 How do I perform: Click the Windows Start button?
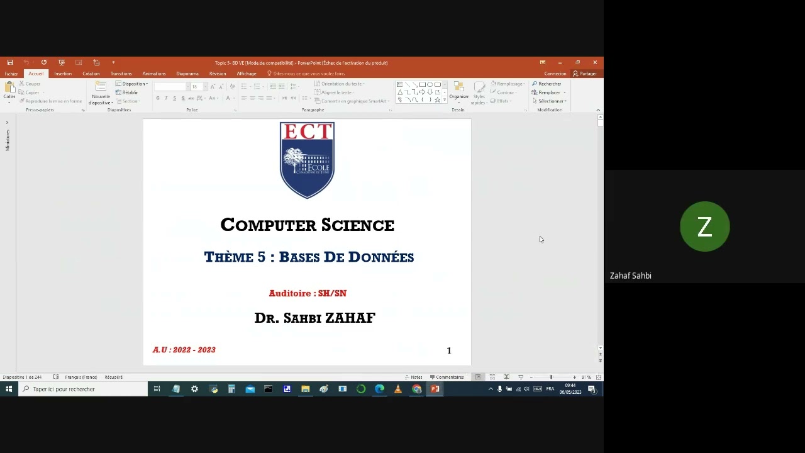click(x=9, y=389)
